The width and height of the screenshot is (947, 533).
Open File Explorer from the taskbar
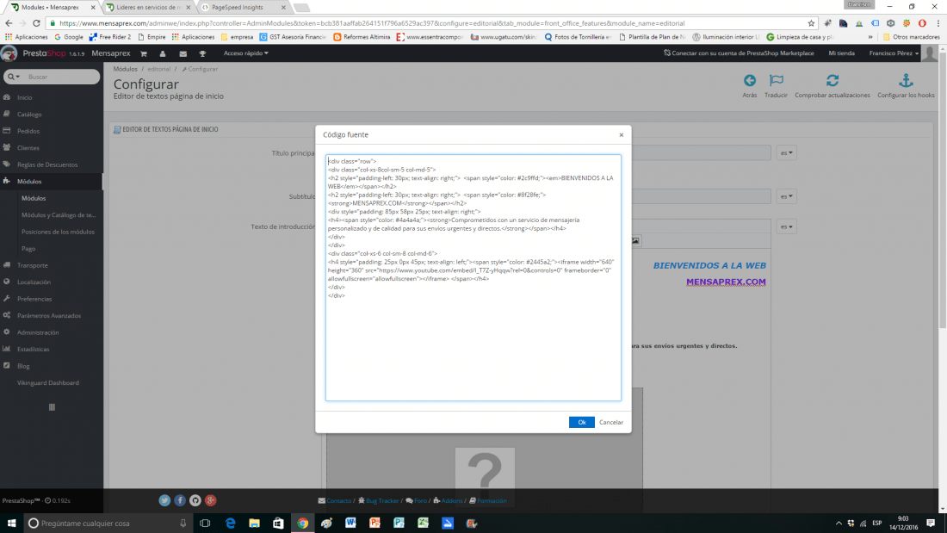(x=254, y=524)
